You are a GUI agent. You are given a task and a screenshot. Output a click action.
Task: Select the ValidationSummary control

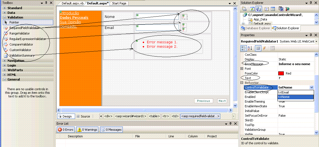(22, 55)
